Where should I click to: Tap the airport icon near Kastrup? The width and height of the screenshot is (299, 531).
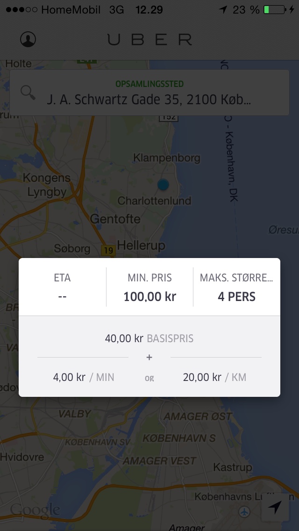(x=244, y=511)
